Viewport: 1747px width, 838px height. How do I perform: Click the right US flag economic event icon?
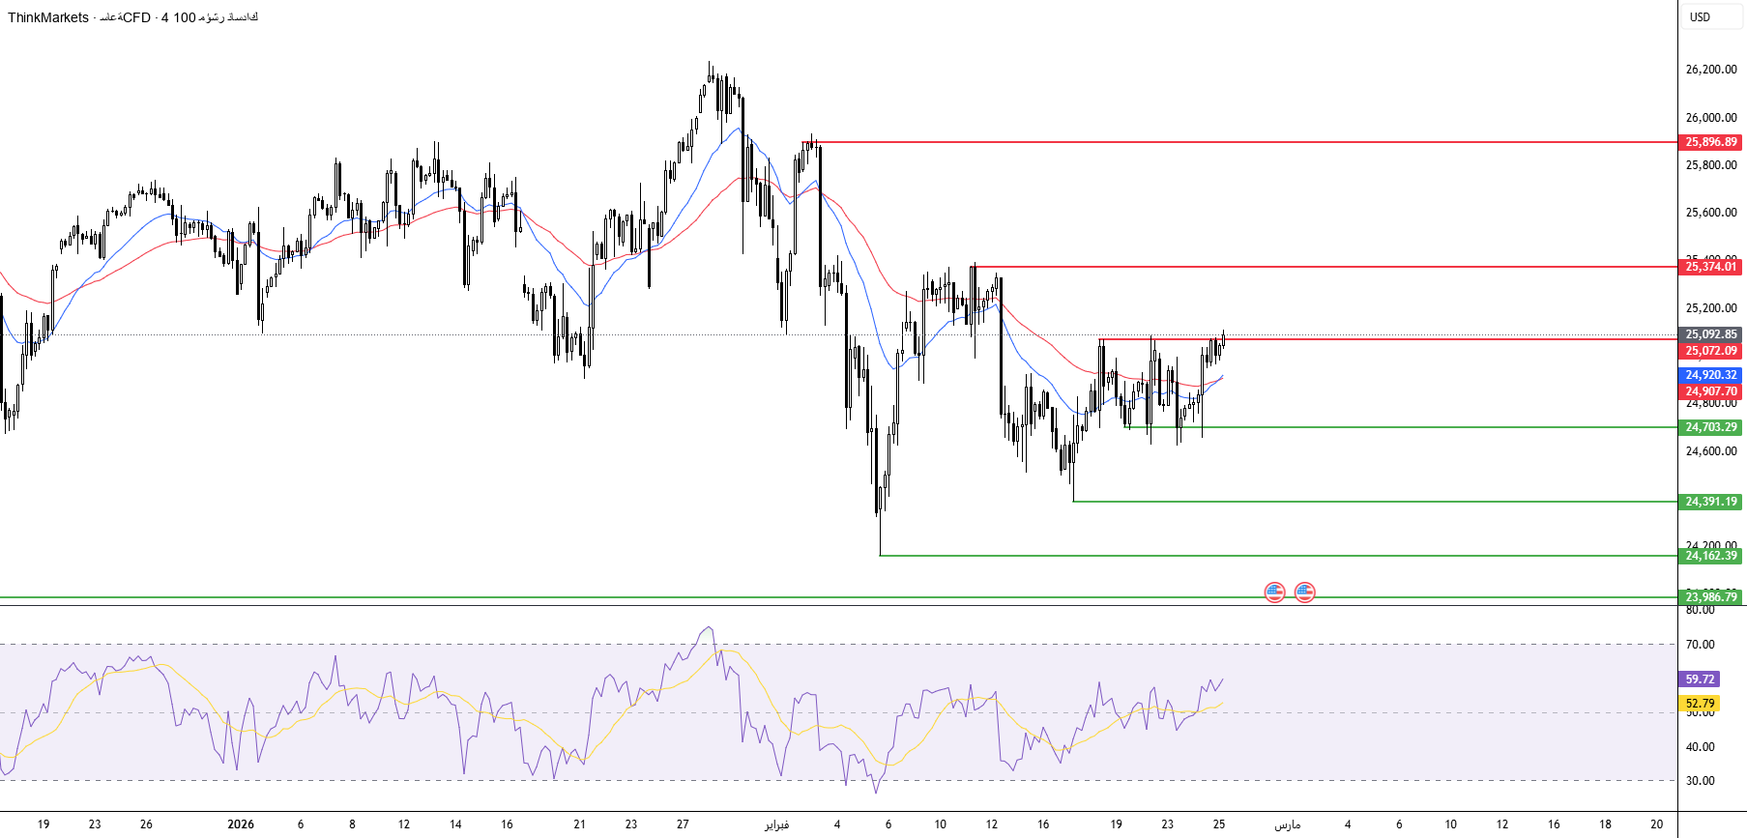coord(1304,592)
